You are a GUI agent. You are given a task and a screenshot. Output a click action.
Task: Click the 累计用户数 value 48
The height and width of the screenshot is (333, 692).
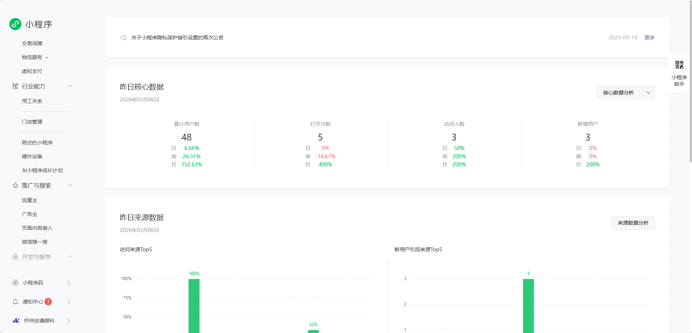coord(187,137)
